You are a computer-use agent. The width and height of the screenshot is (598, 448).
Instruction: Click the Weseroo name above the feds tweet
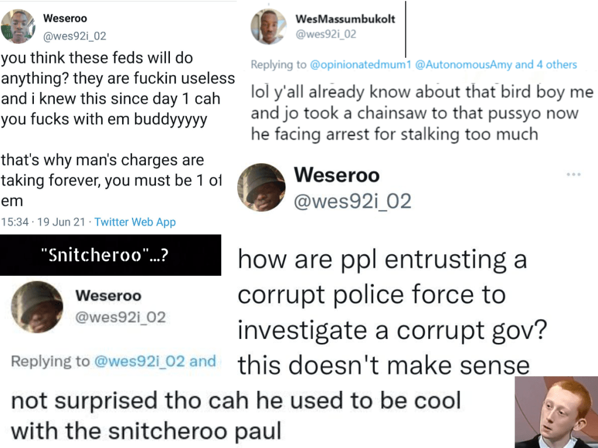(65, 19)
